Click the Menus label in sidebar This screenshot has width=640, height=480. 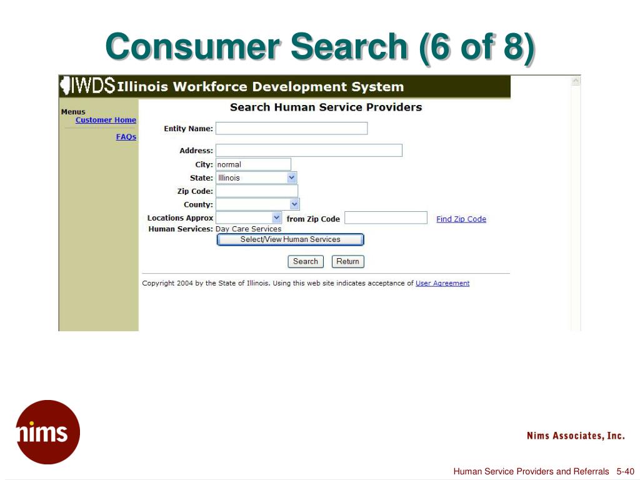point(73,112)
